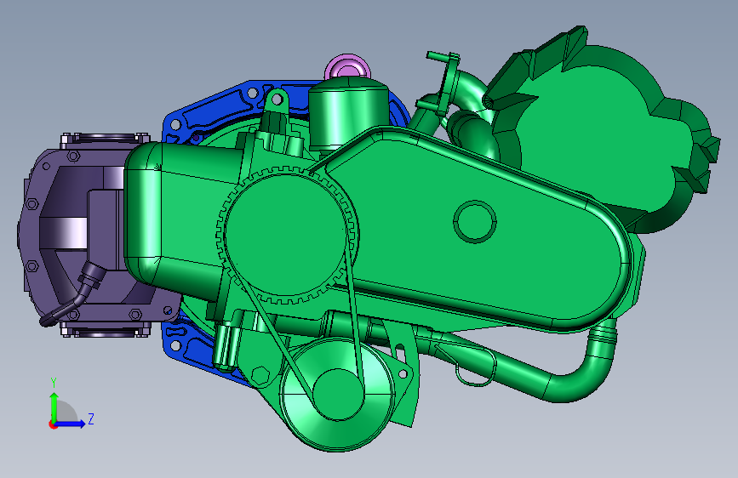Select the pink filler cap on top
738x478 pixels.
tap(347, 67)
